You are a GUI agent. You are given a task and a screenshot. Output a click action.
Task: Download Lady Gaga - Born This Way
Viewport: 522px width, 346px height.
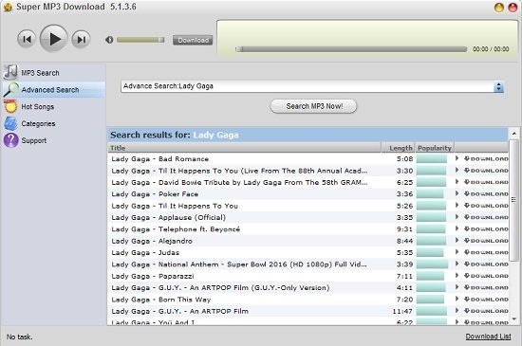tap(486, 300)
